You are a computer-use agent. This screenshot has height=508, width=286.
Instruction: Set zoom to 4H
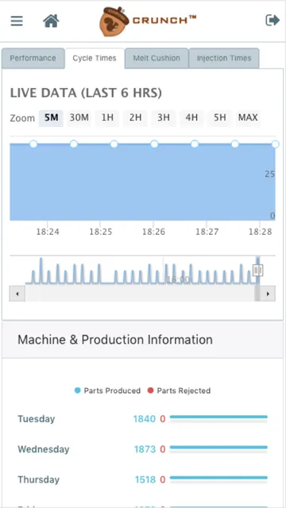point(191,118)
